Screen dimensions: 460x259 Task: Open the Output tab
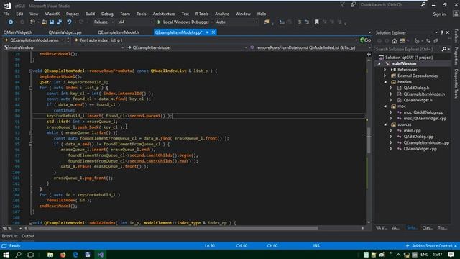coord(28,236)
